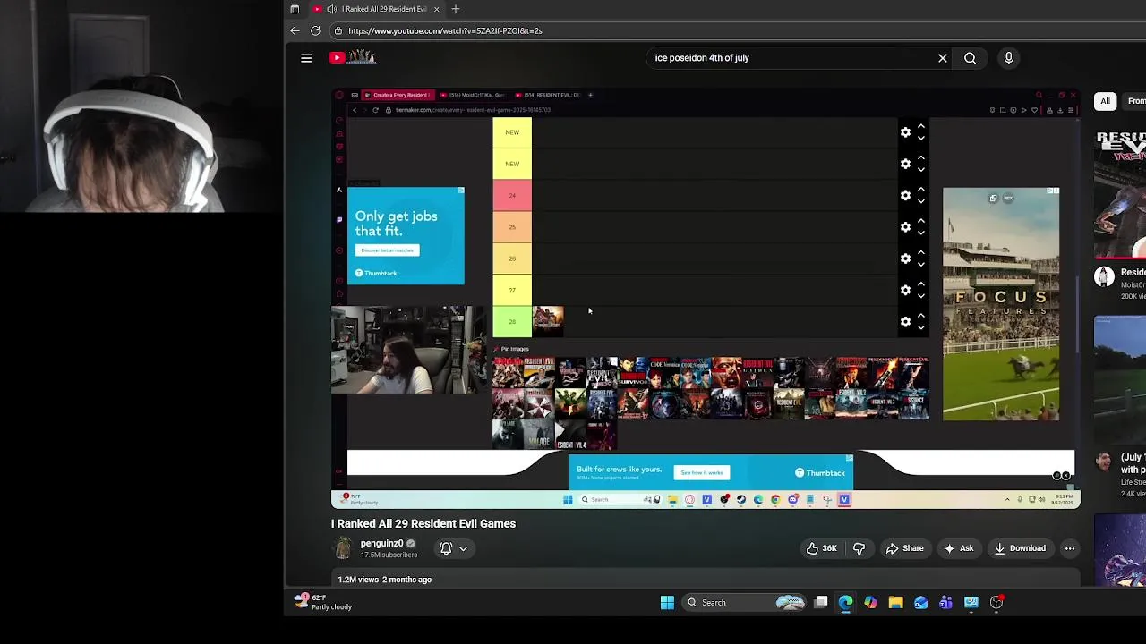Viewport: 1146px width, 644px height.
Task: Clear the YouTube search query
Action: tap(942, 58)
